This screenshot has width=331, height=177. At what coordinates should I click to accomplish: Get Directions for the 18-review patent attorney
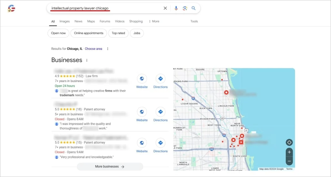(x=160, y=112)
